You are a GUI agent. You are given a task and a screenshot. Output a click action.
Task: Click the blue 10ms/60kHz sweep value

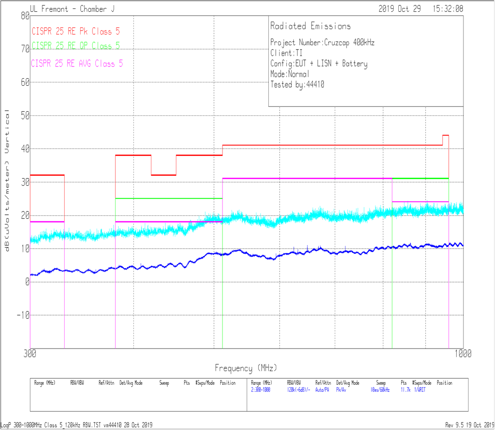click(380, 390)
